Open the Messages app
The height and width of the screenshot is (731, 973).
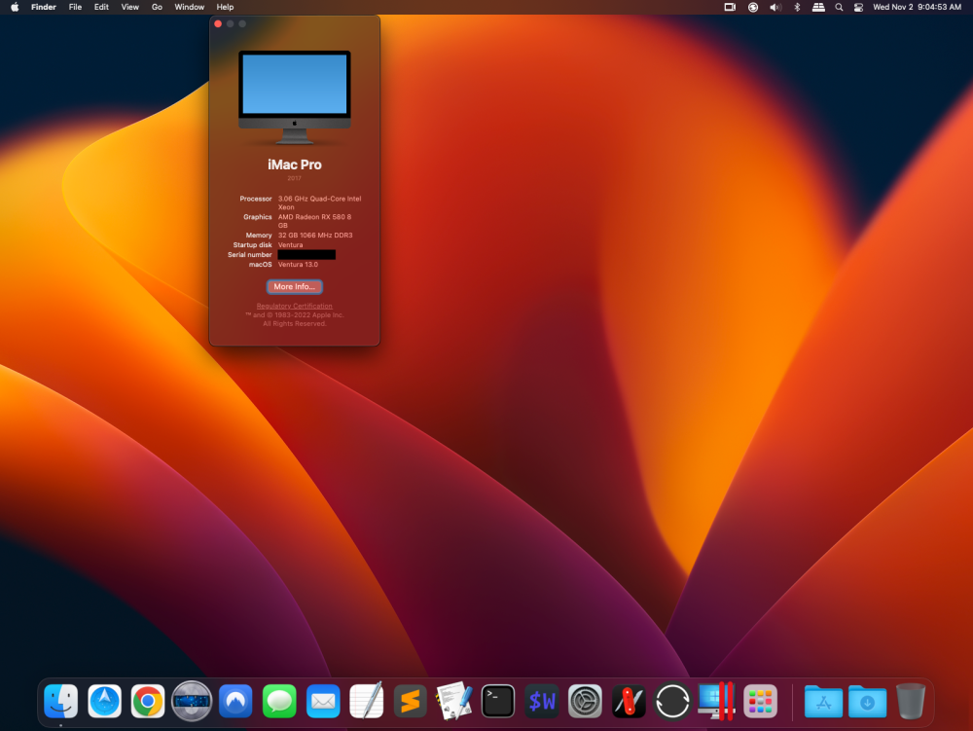click(279, 701)
